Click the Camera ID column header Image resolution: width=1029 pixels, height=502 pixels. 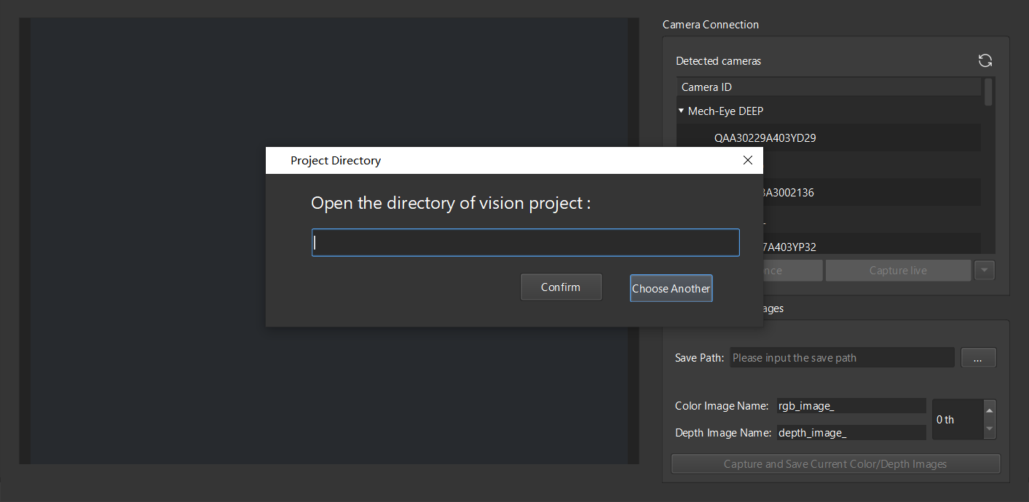pos(829,87)
